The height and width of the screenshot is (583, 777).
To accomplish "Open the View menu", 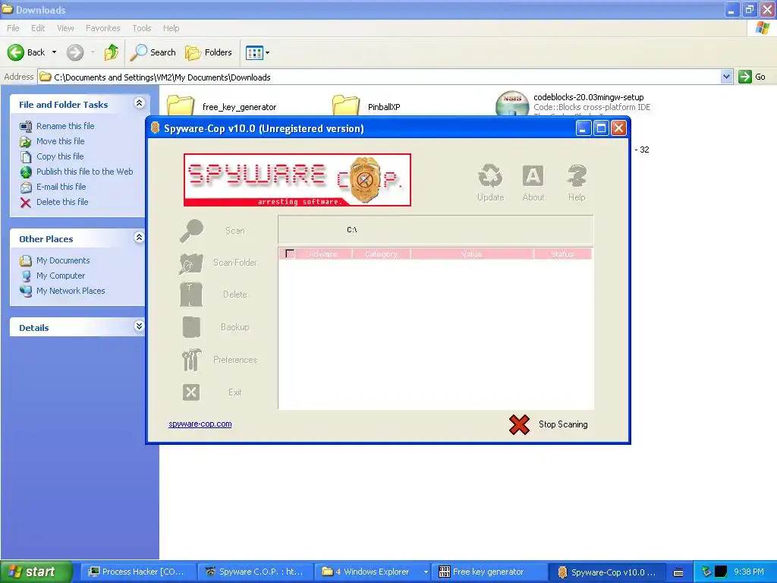I will pyautogui.click(x=65, y=28).
